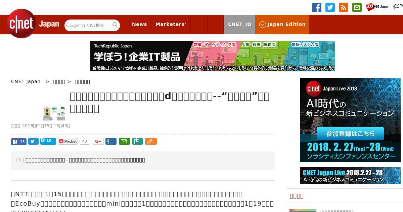Click the search magnifier icon
403x212 pixels.
click(x=115, y=25)
